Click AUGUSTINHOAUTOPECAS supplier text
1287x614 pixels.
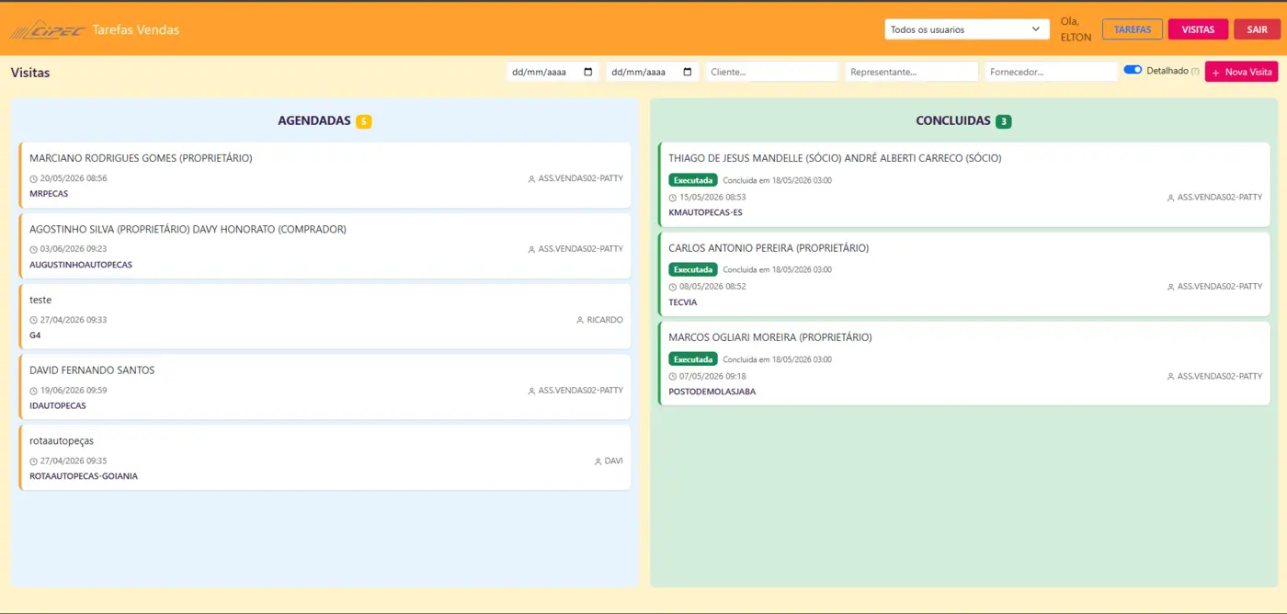(x=81, y=265)
